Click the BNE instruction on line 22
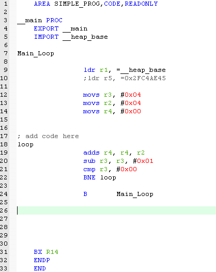Viewport: 216px width, 272px height. click(100, 178)
